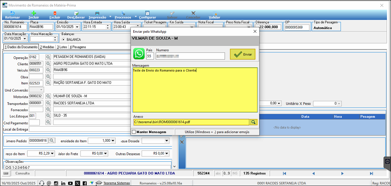This screenshot has width=391, height=186.
Task: Expand Outras Despesas dropdown
Action: [167, 154]
